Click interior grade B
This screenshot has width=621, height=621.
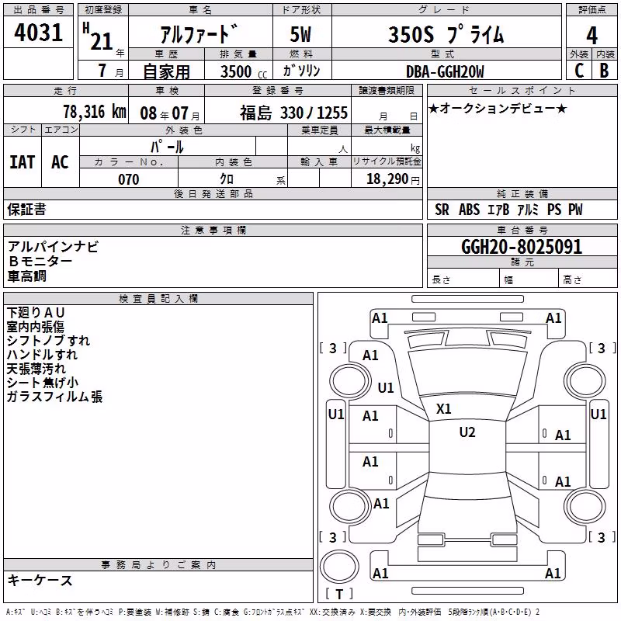[604, 71]
